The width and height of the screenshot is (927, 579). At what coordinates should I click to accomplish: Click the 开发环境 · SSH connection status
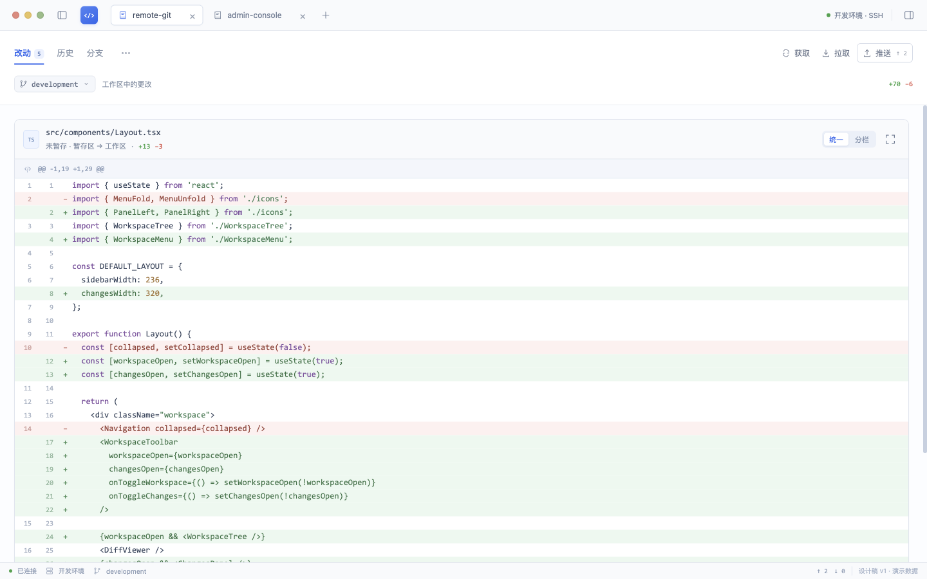click(x=855, y=15)
